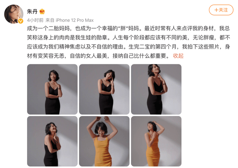Collapse the post with 收起
Viewport: 238px width, 168px height.
pos(178,56)
